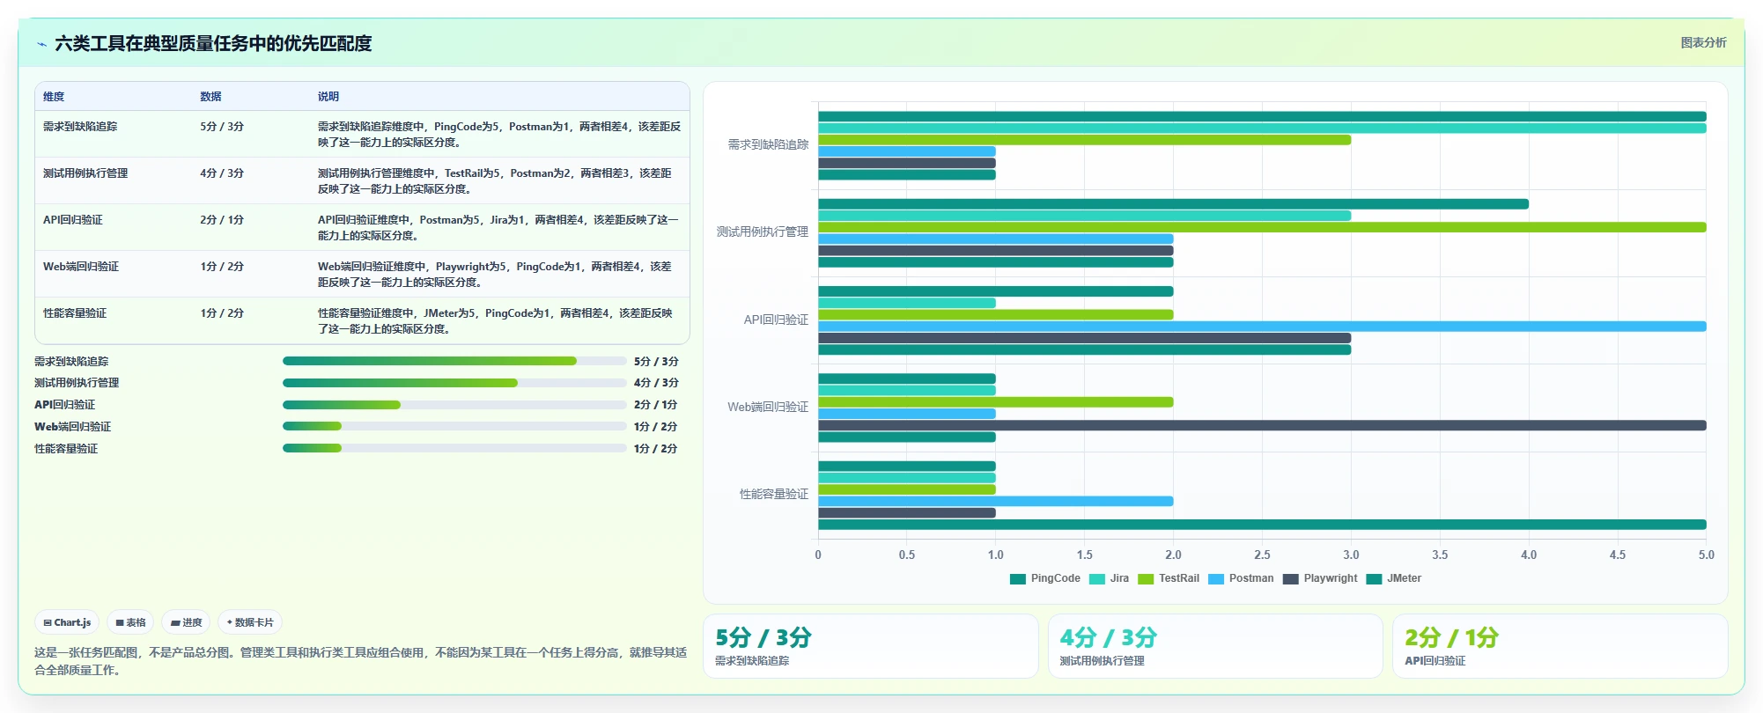Select the 数据 table column header
The image size is (1763, 713).
coord(210,97)
